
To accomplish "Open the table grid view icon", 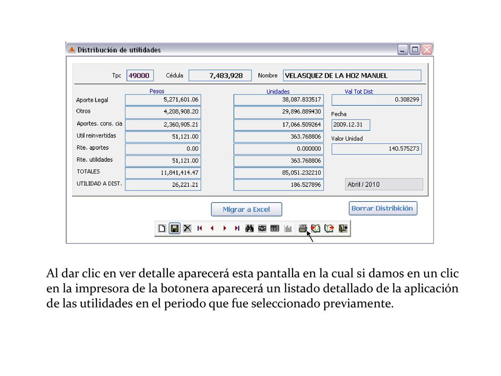I will click(x=275, y=228).
